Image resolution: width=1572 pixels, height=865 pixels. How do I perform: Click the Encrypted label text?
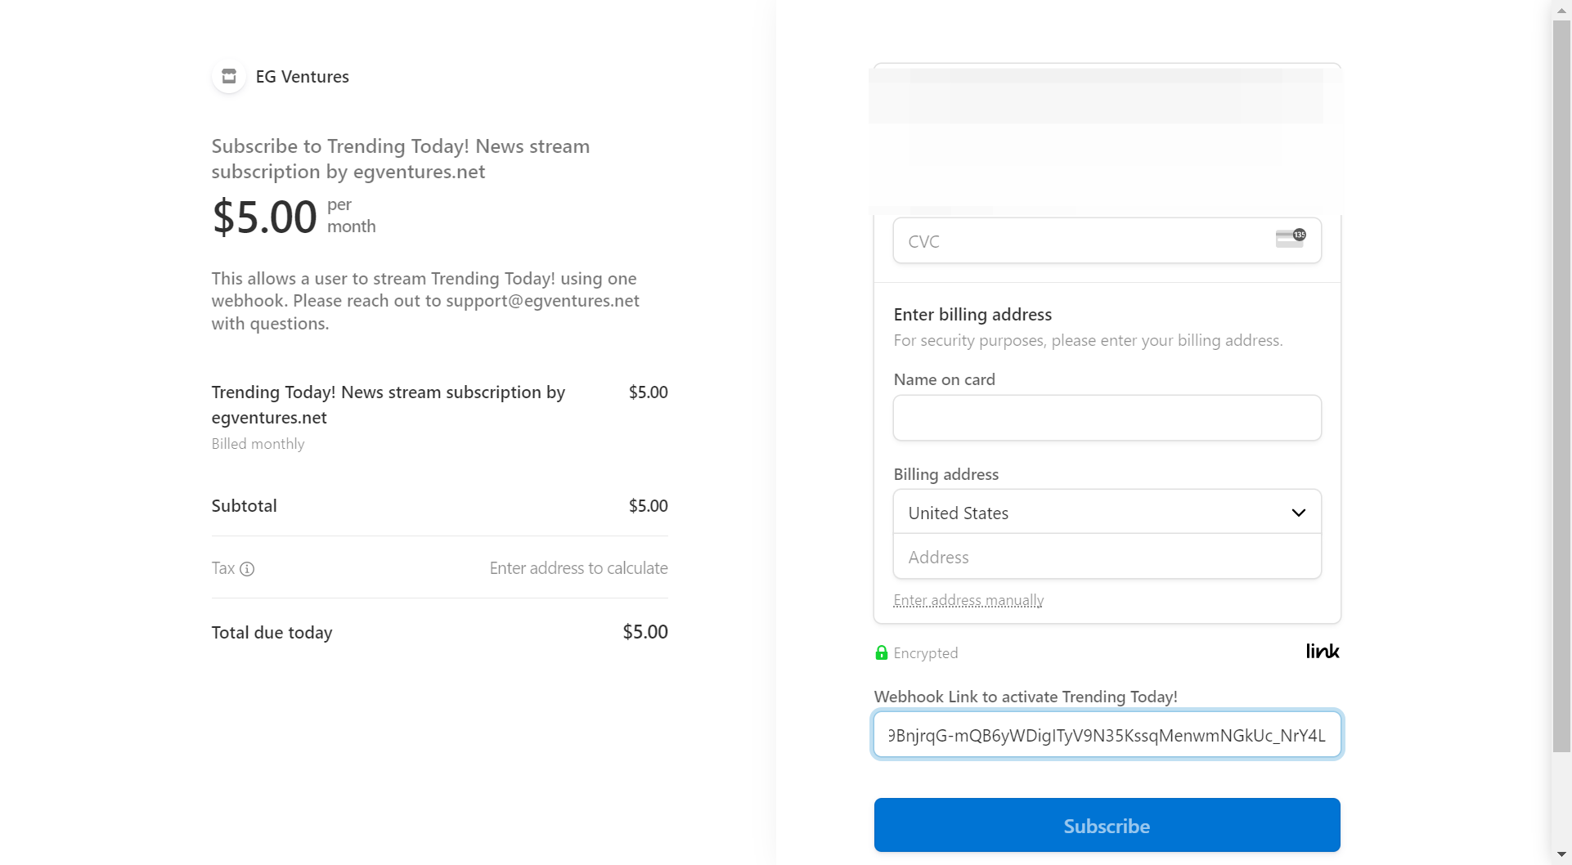(926, 653)
